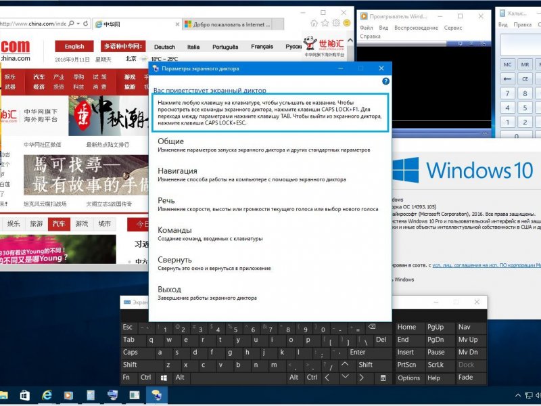Click Deutsch language link on China.com

click(164, 47)
